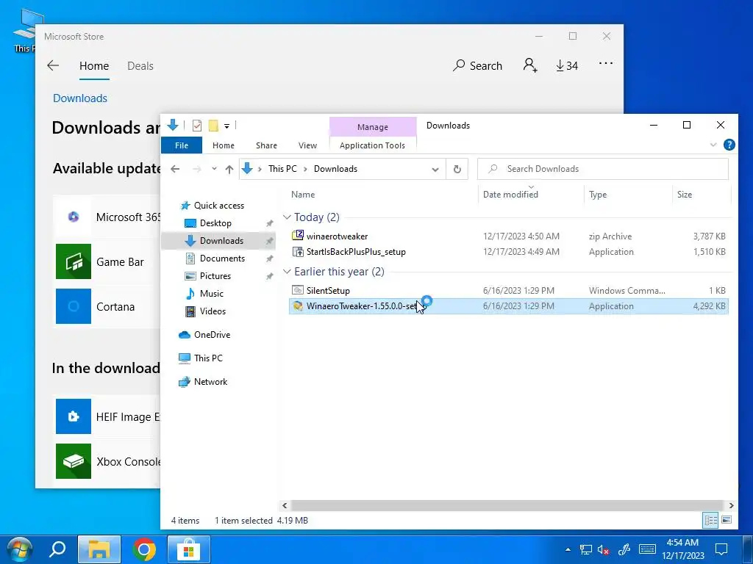Open recent locations dropdown
The image size is (753, 564).
[214, 169]
